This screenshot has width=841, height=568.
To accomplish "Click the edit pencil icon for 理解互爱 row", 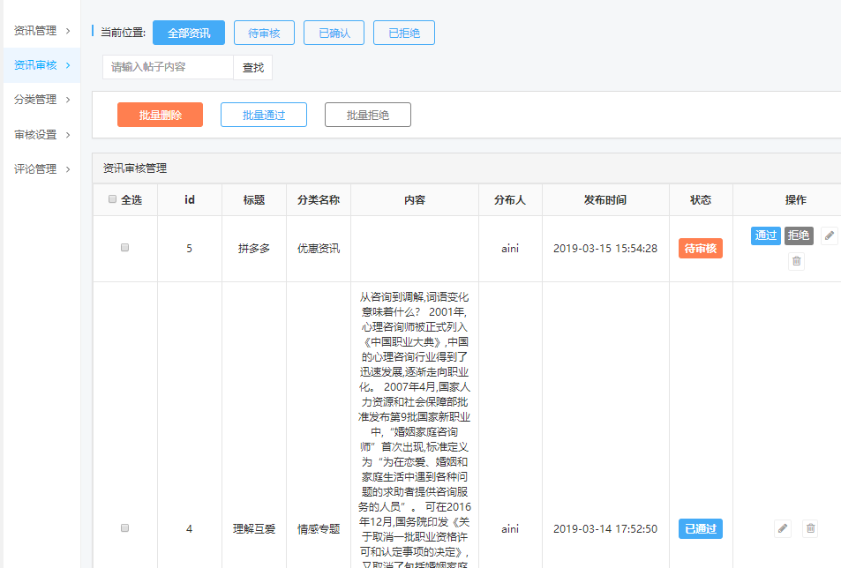I will (783, 529).
